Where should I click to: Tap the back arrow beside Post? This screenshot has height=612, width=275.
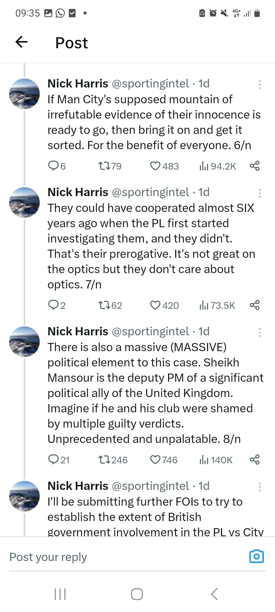coord(22,42)
